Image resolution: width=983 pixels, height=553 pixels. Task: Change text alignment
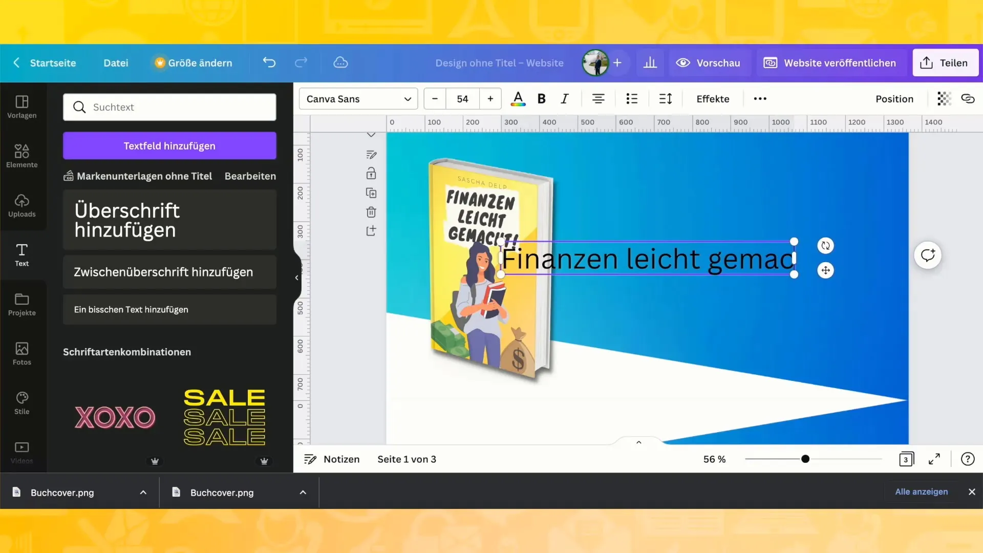(598, 99)
